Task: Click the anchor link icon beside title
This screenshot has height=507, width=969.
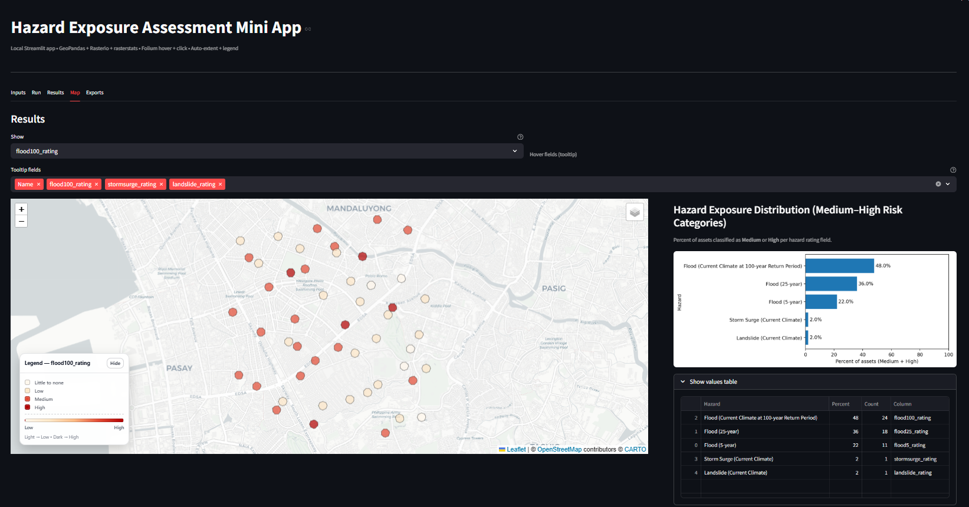Action: [308, 29]
